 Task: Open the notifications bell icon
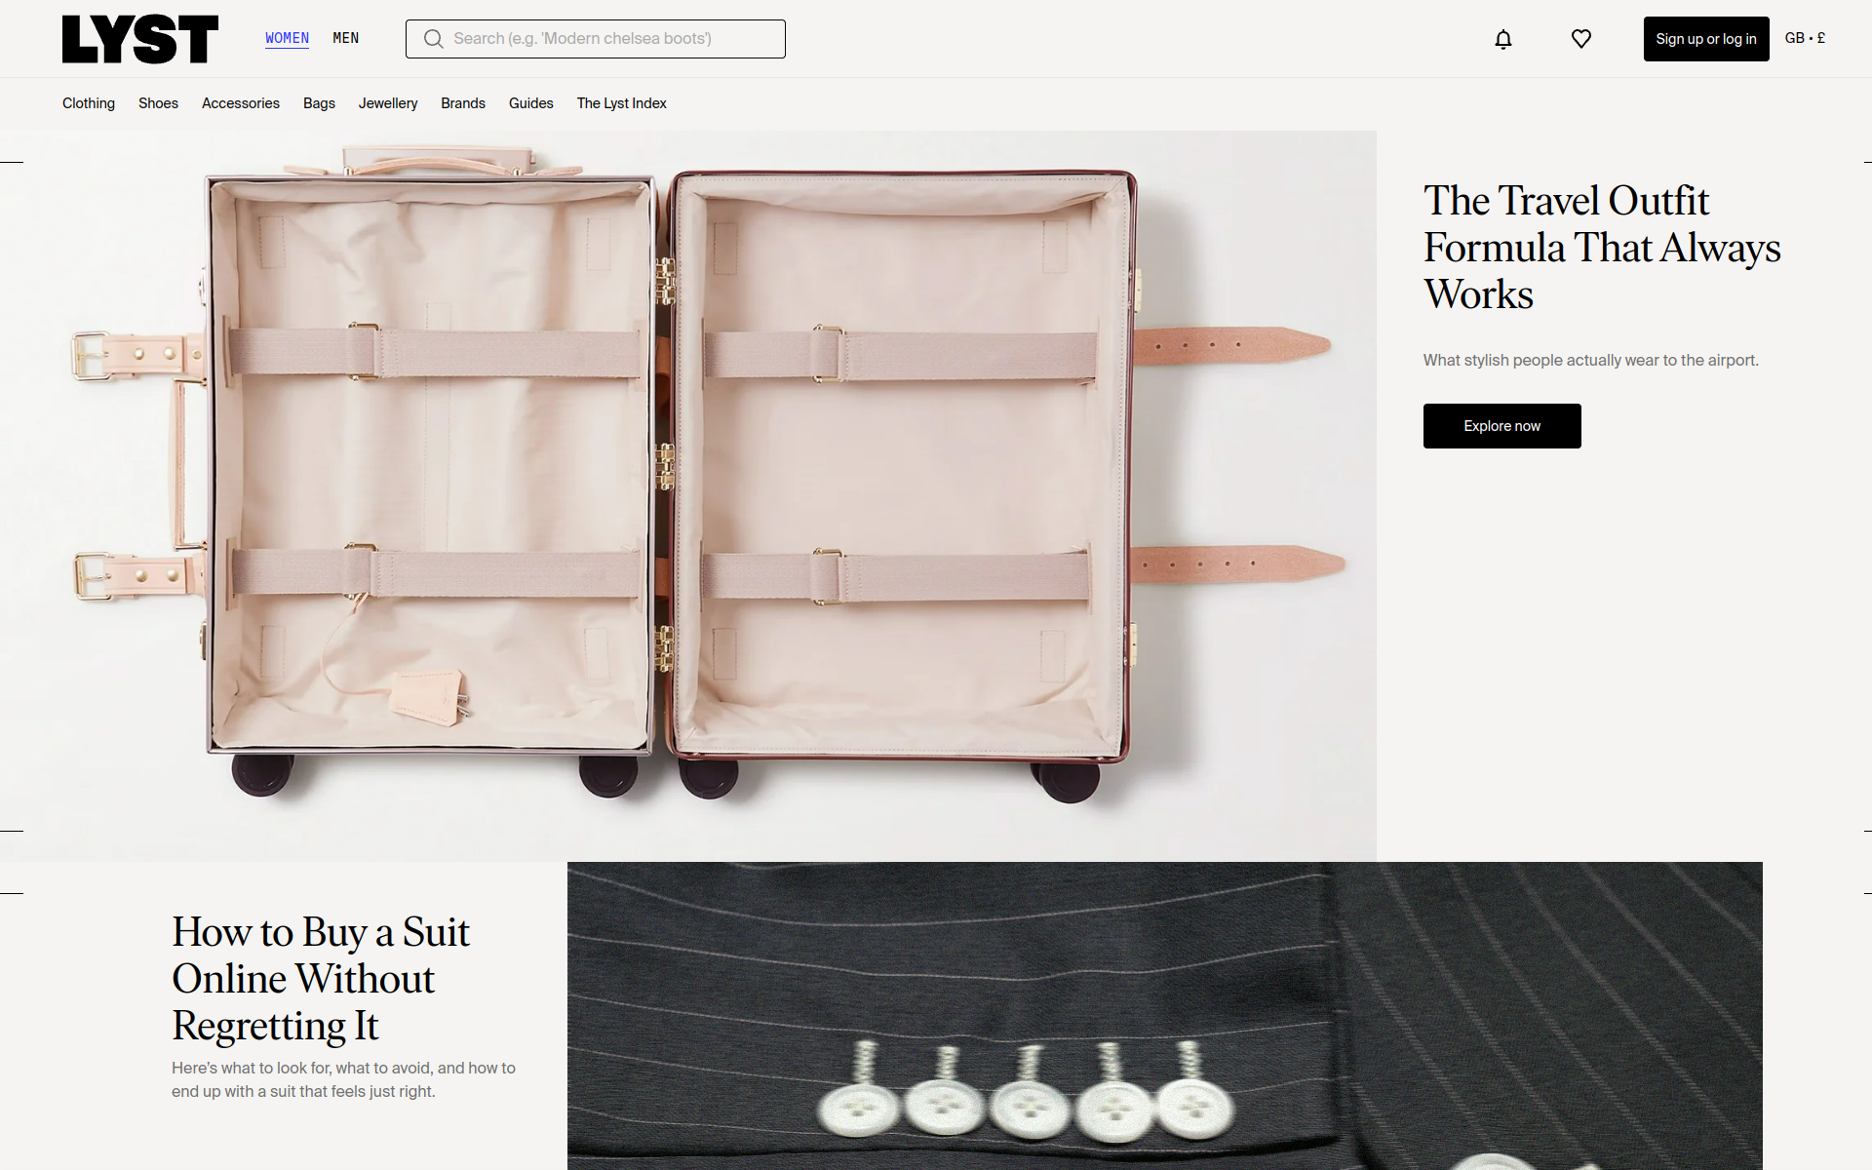pos(1503,39)
